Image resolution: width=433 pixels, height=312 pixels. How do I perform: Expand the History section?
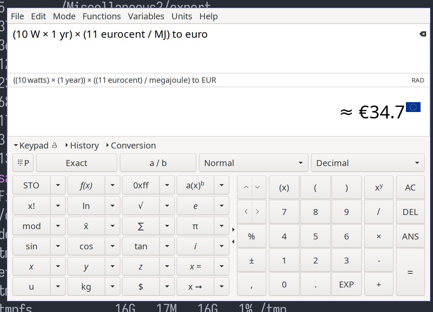point(82,145)
